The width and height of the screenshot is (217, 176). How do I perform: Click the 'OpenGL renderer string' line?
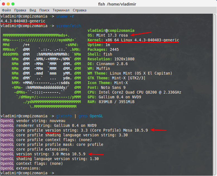49,125
